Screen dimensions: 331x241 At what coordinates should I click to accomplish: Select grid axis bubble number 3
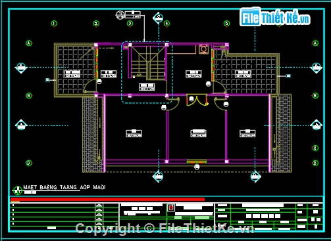(x=130, y=24)
